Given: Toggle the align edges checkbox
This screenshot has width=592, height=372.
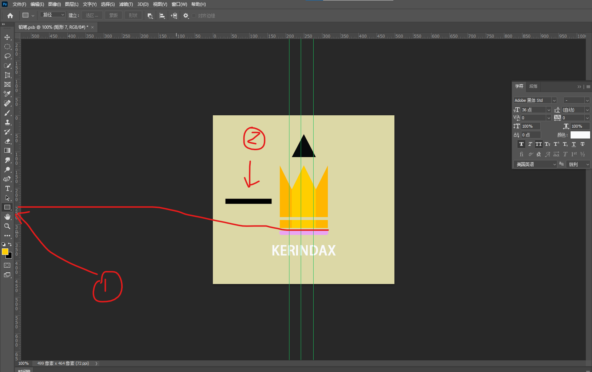Looking at the screenshot, I should click(194, 16).
